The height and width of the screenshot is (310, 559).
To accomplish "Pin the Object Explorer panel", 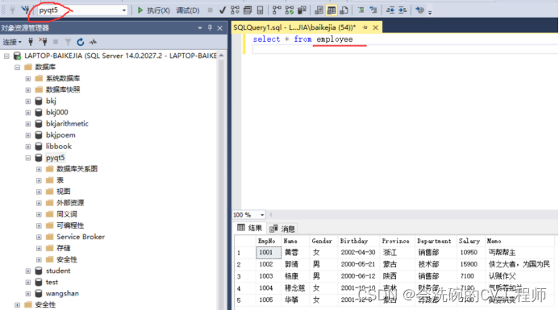I will (210, 27).
